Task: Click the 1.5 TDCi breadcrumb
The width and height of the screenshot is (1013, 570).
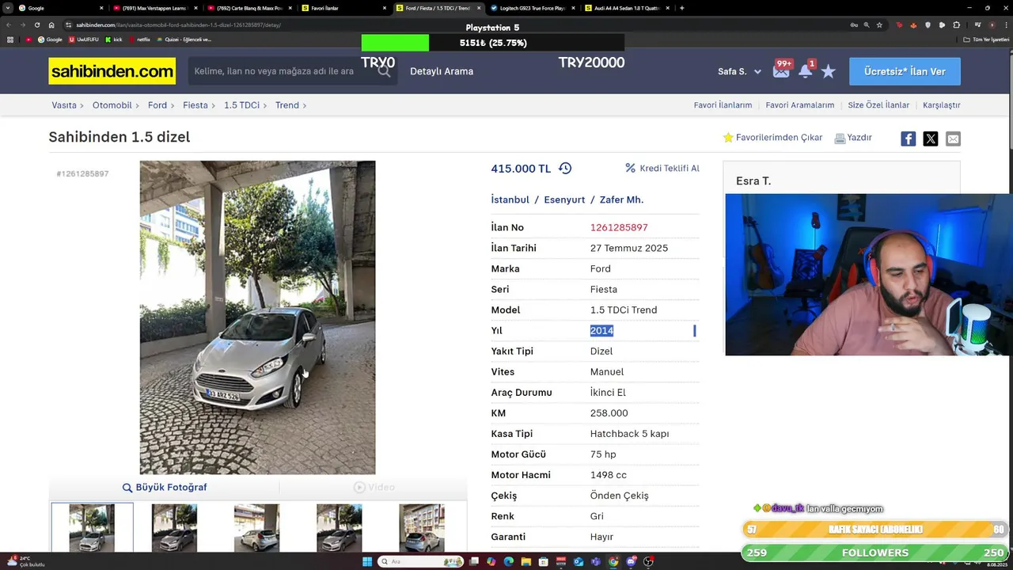Action: click(x=241, y=104)
